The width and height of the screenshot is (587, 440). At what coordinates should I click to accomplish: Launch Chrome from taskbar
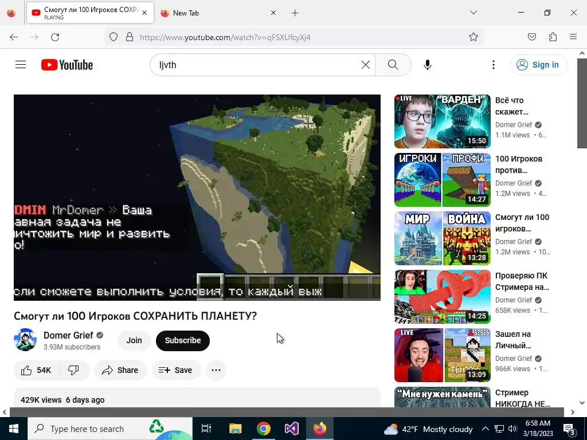[264, 429]
